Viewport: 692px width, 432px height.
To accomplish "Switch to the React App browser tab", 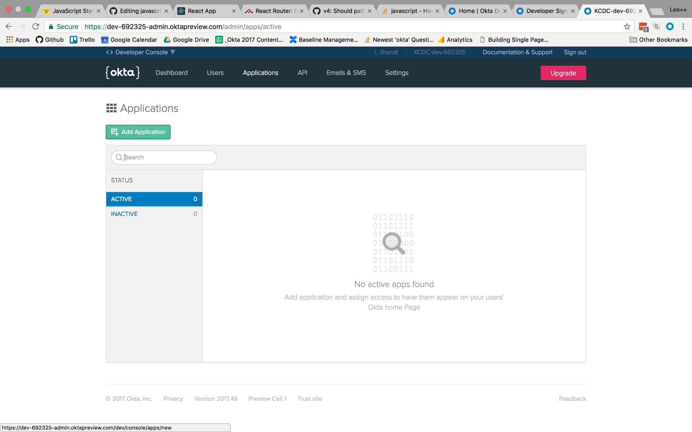I will (202, 11).
